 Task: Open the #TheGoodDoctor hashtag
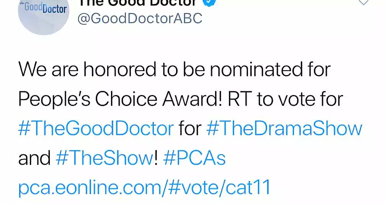coord(96,129)
